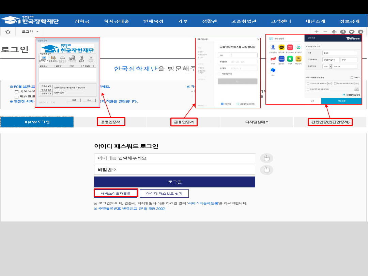Screen dimensions: 368x276
Task: Select the Naver certificate icon
Action: [290, 59]
